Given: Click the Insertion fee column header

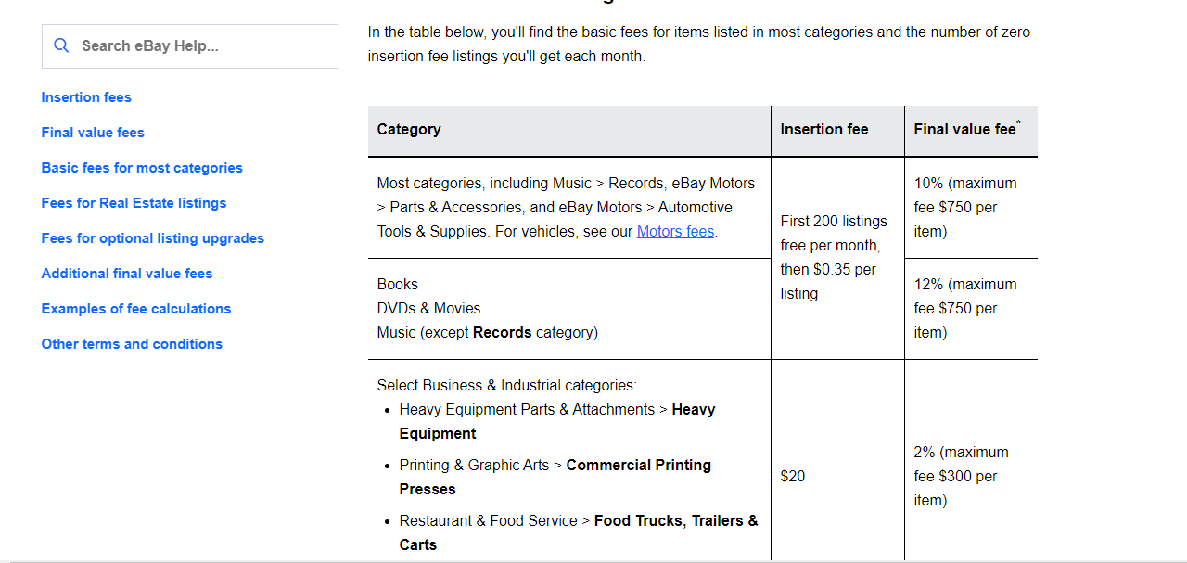Looking at the screenshot, I should point(824,130).
